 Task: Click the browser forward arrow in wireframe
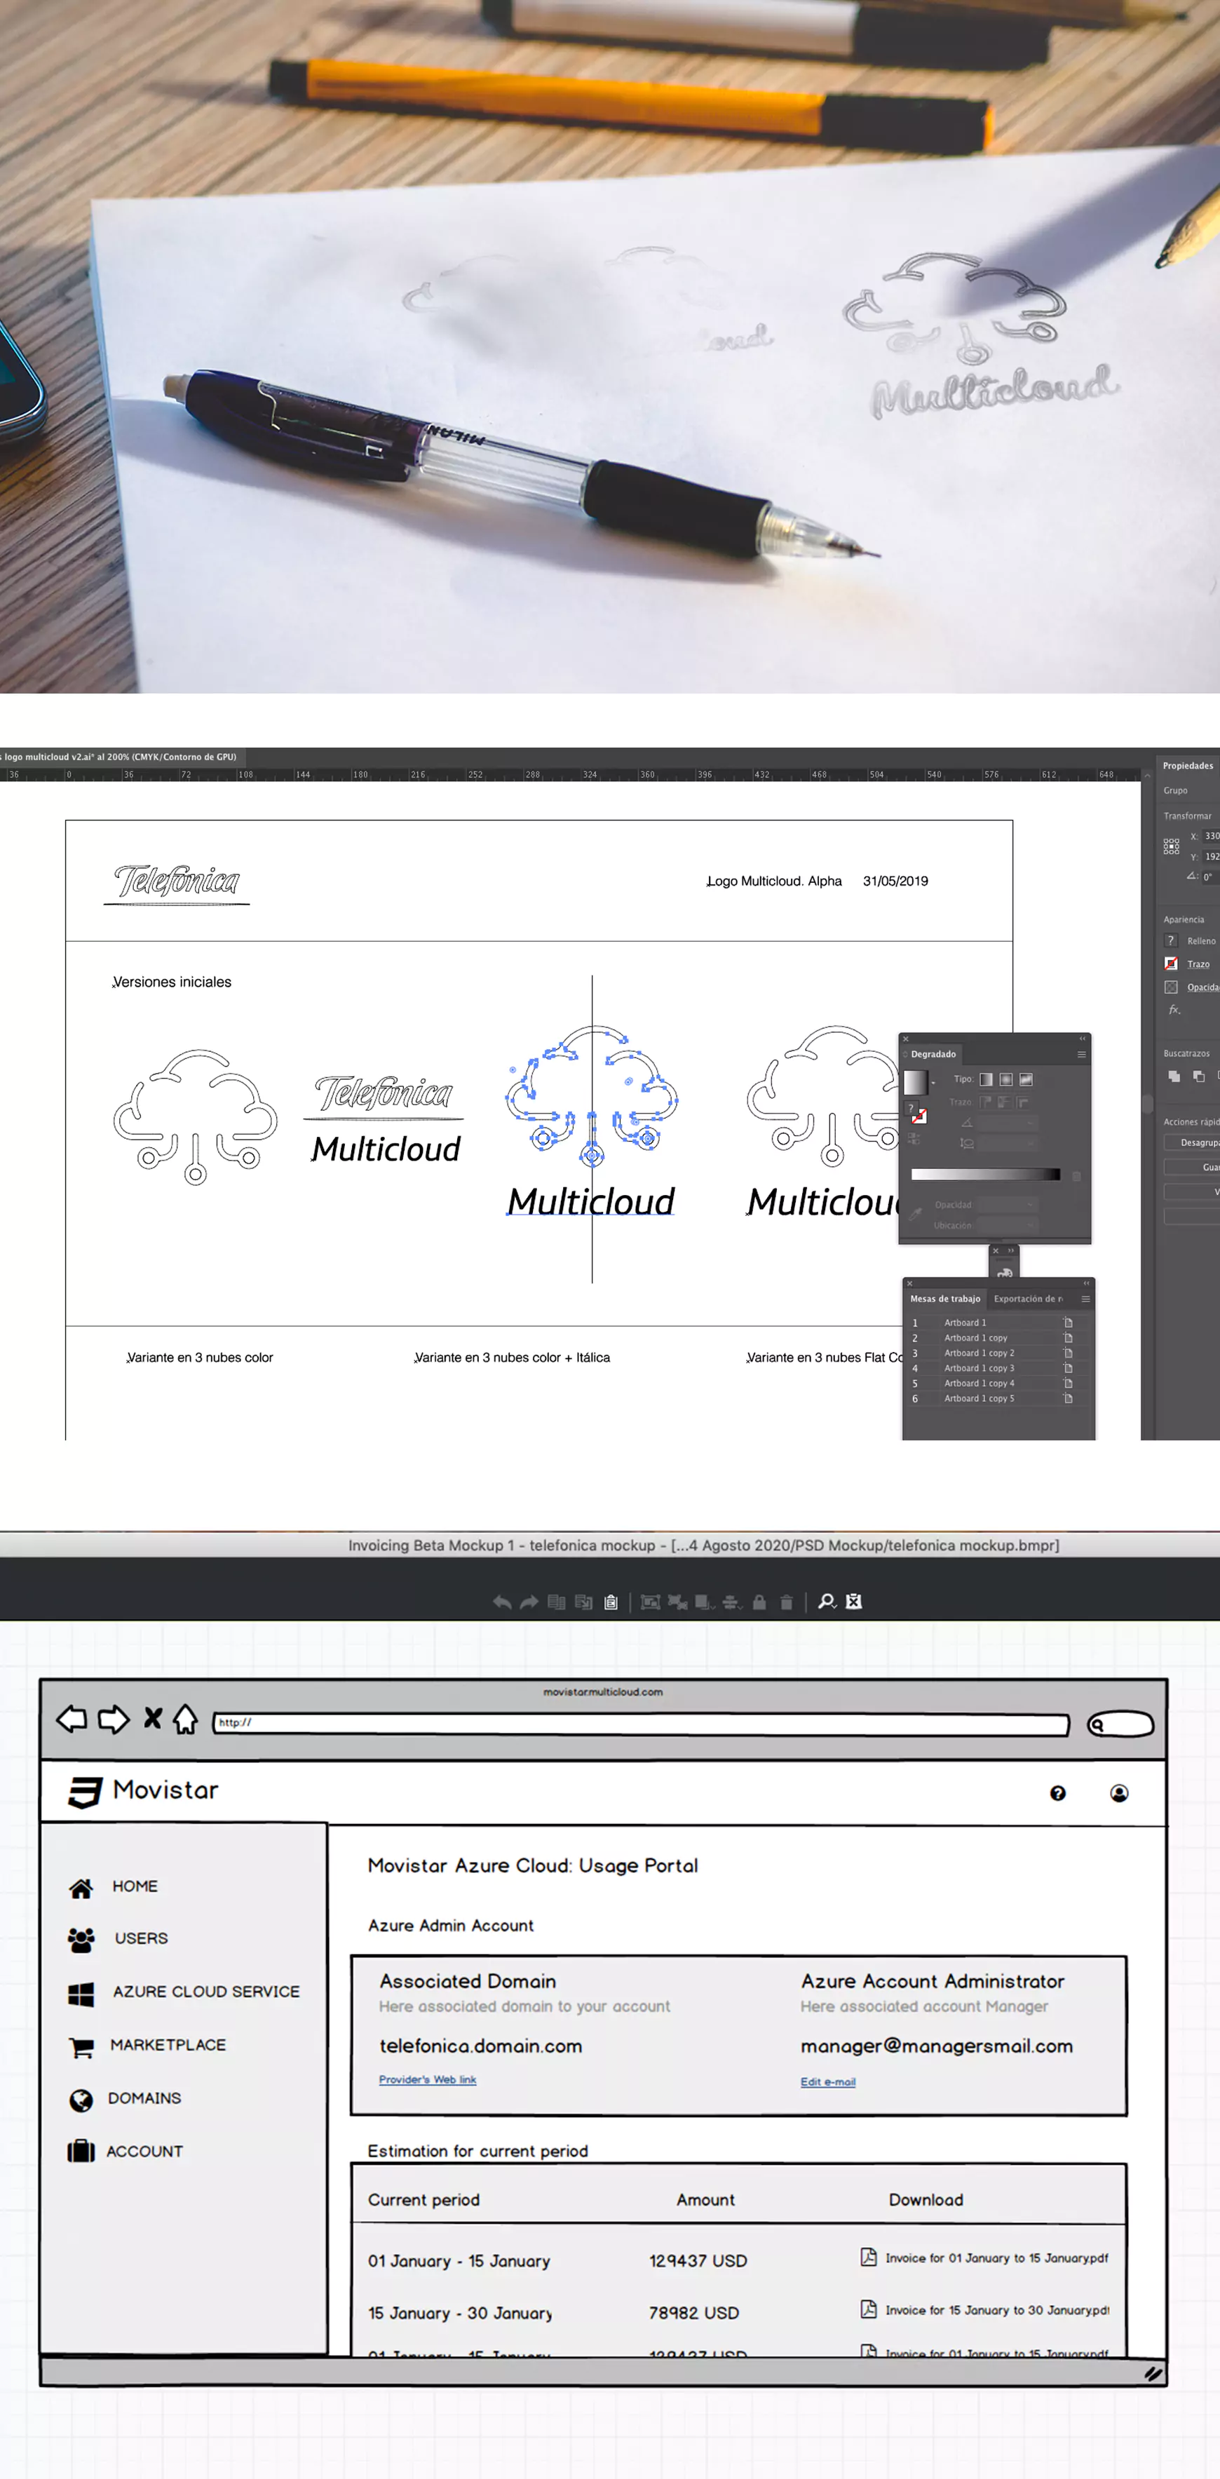click(x=114, y=1719)
